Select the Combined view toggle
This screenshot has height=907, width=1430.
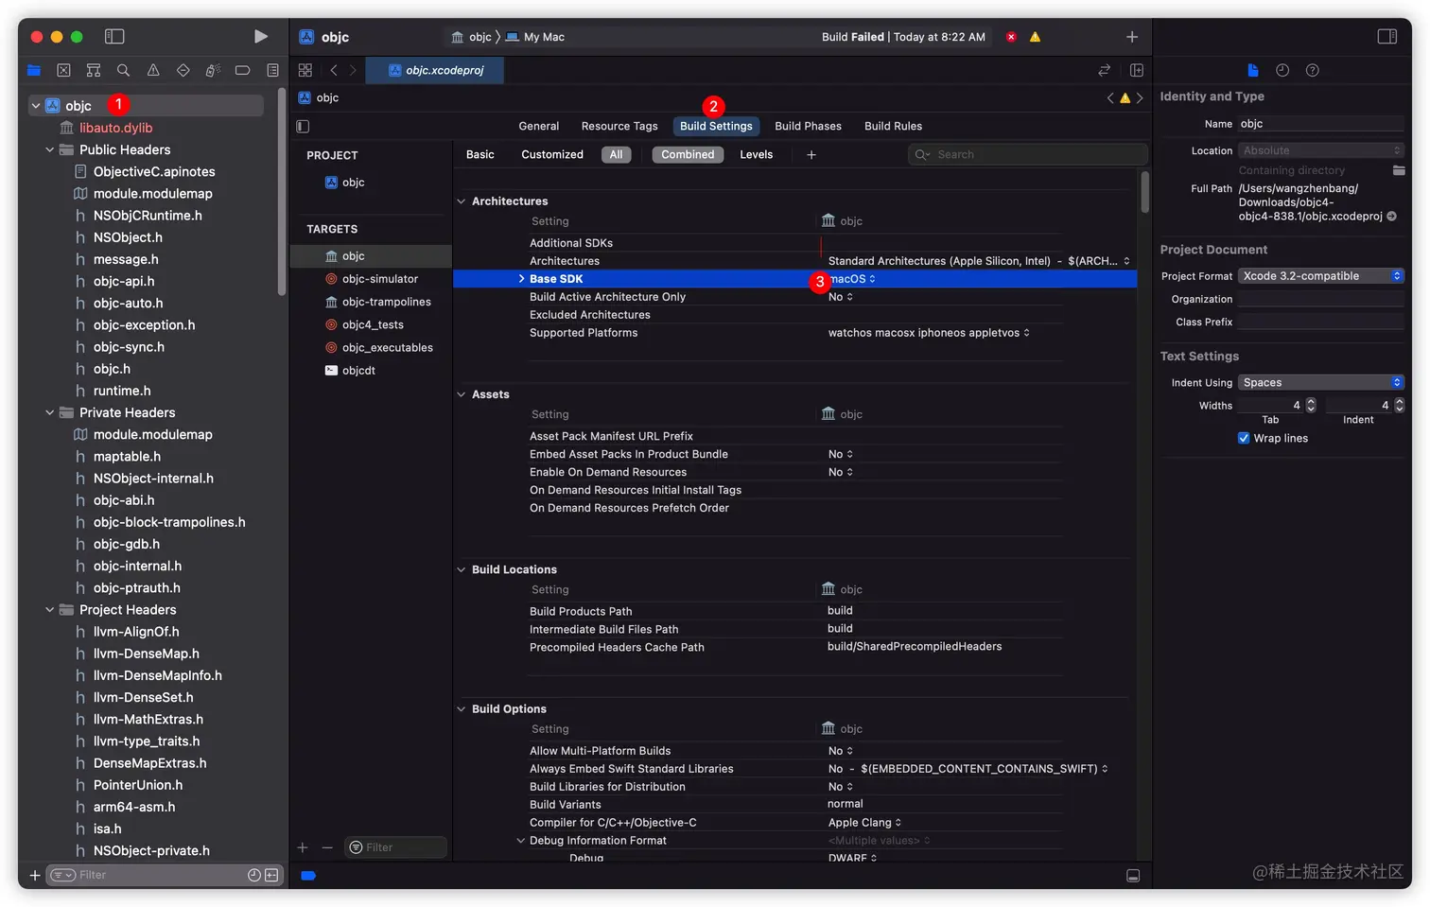click(x=688, y=155)
